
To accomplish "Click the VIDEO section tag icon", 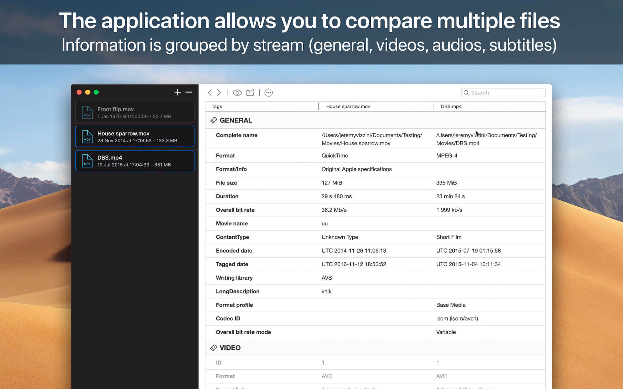I will (x=213, y=348).
